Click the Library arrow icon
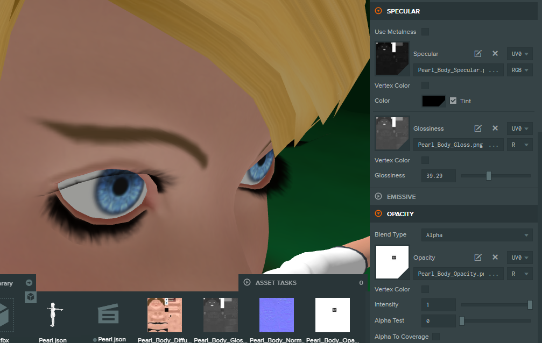The image size is (542, 343). 29,283
